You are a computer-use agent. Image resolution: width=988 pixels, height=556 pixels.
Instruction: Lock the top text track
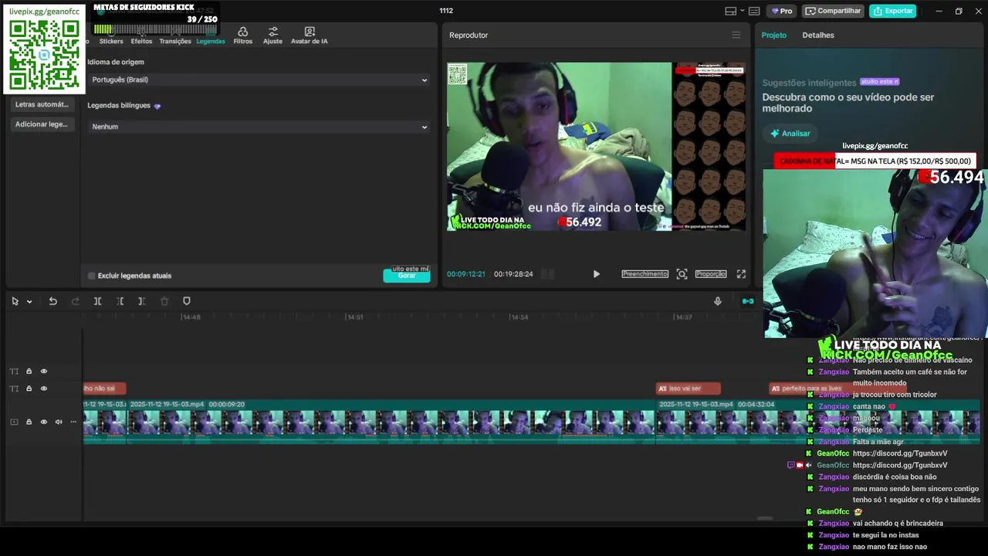(29, 371)
